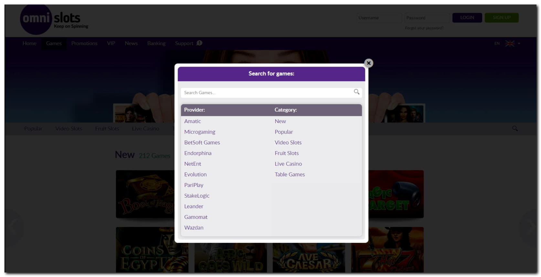Choose Table Games category in dialog
This screenshot has width=541, height=277.
point(290,174)
